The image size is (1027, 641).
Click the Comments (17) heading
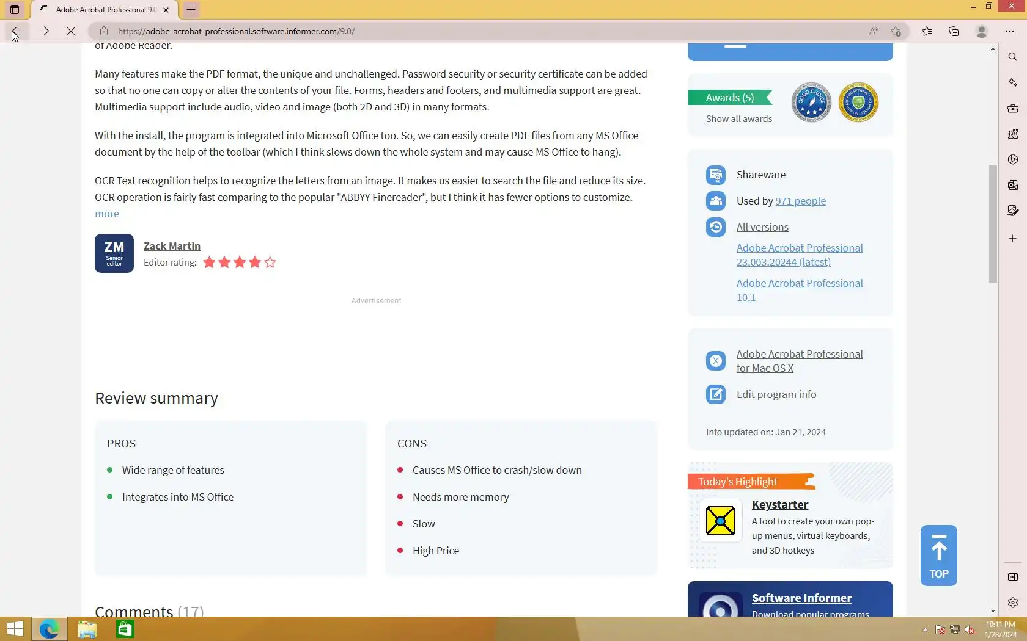pyautogui.click(x=149, y=610)
